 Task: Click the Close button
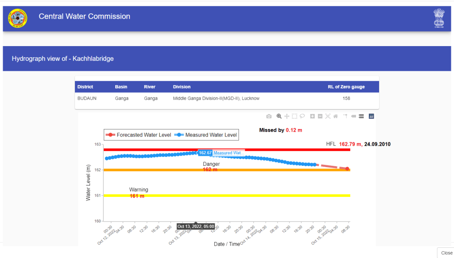(446, 253)
